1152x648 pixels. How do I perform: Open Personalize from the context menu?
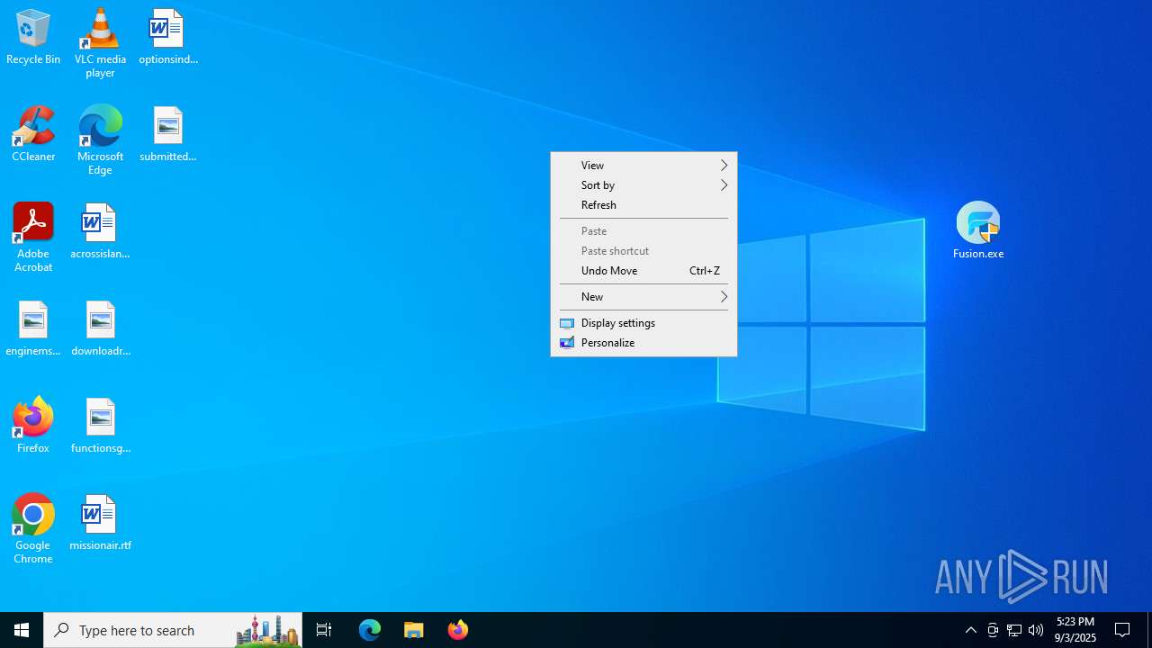point(643,343)
